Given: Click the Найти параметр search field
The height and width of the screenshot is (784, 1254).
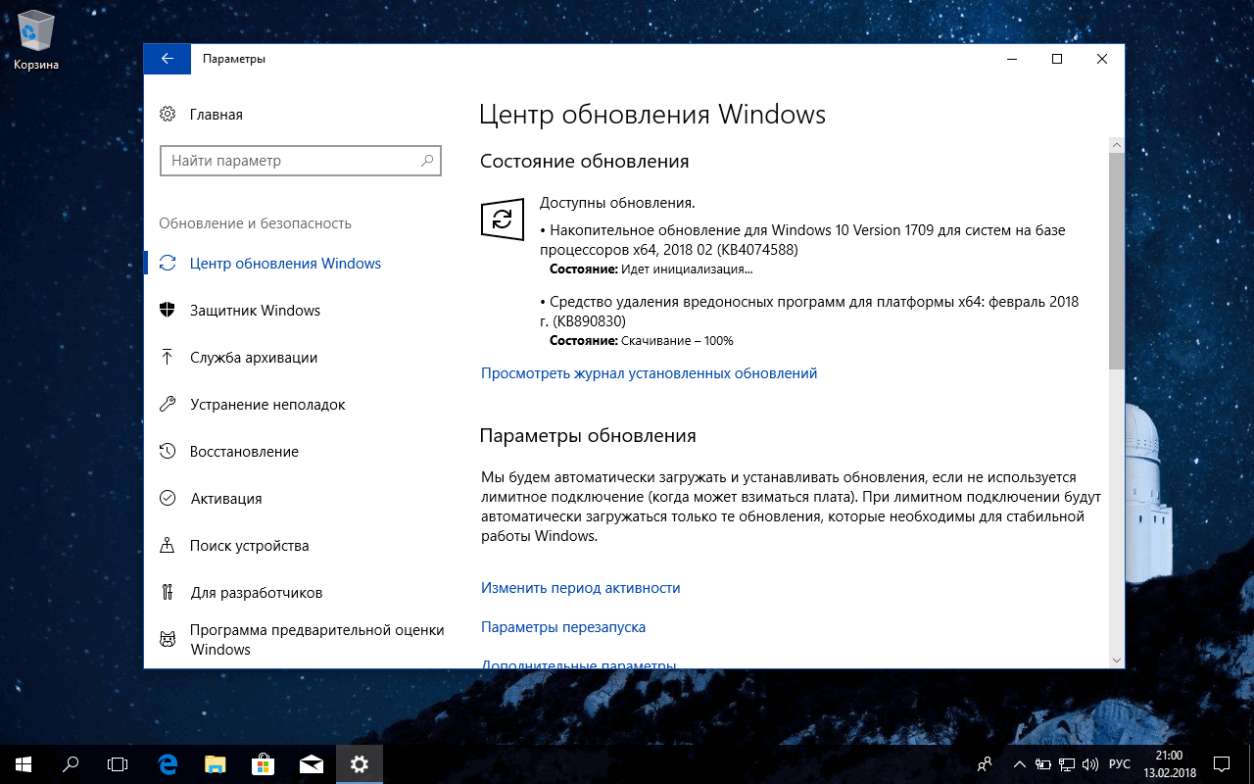Looking at the screenshot, I should pos(300,160).
